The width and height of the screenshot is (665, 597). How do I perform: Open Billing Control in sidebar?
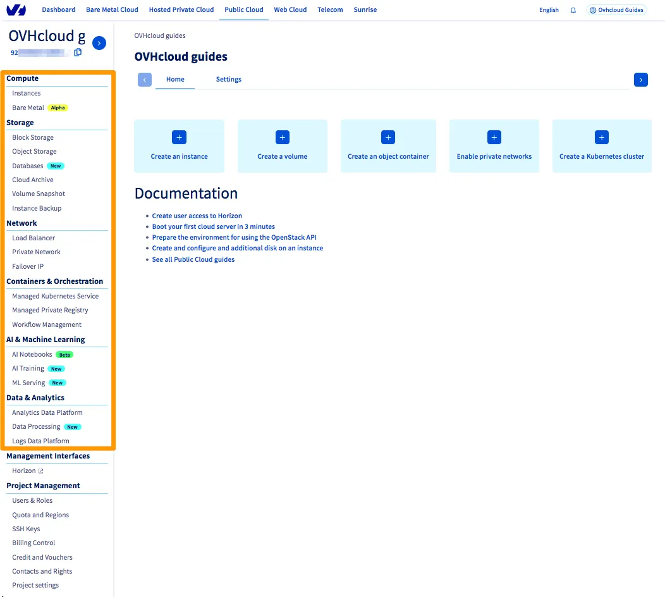tap(34, 543)
